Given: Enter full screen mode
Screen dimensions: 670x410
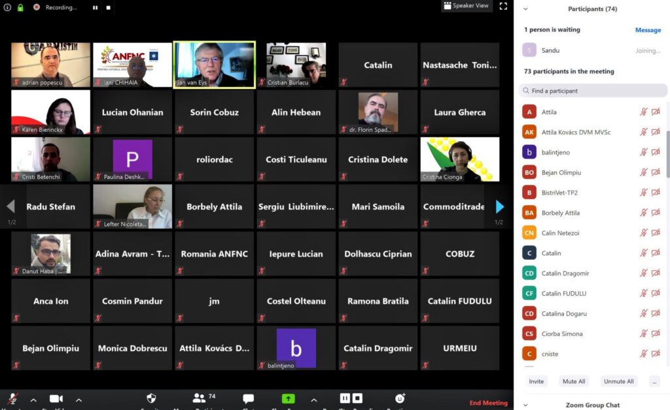Looking at the screenshot, I should (x=503, y=6).
